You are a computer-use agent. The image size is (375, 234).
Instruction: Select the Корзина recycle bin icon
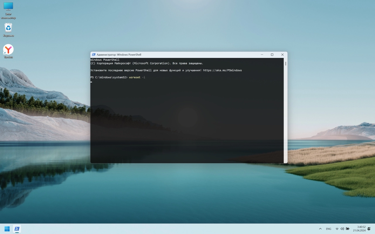click(x=8, y=30)
